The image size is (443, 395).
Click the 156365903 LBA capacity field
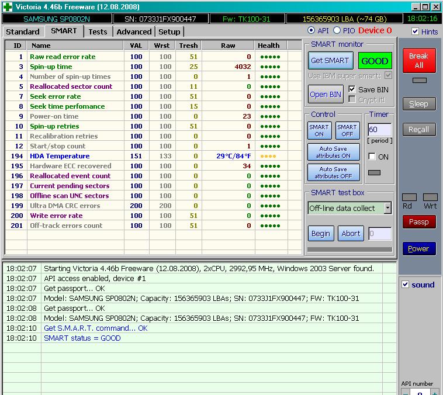coord(344,19)
